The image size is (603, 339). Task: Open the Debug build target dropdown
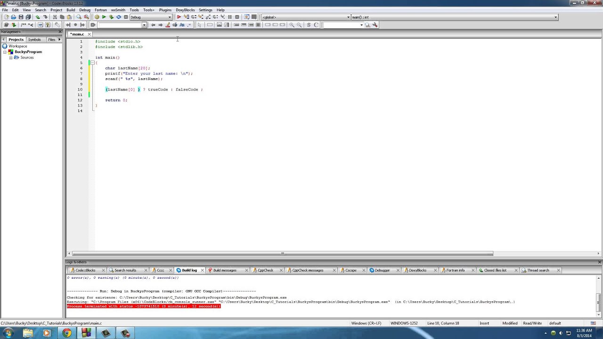coord(151,17)
